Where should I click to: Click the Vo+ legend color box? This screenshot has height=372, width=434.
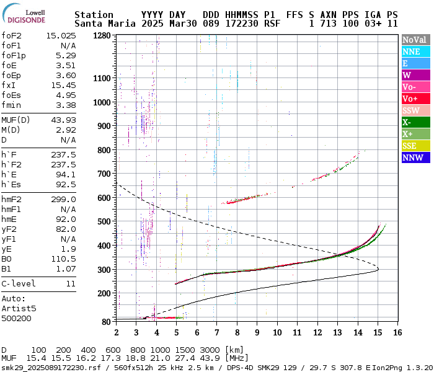coord(416,99)
